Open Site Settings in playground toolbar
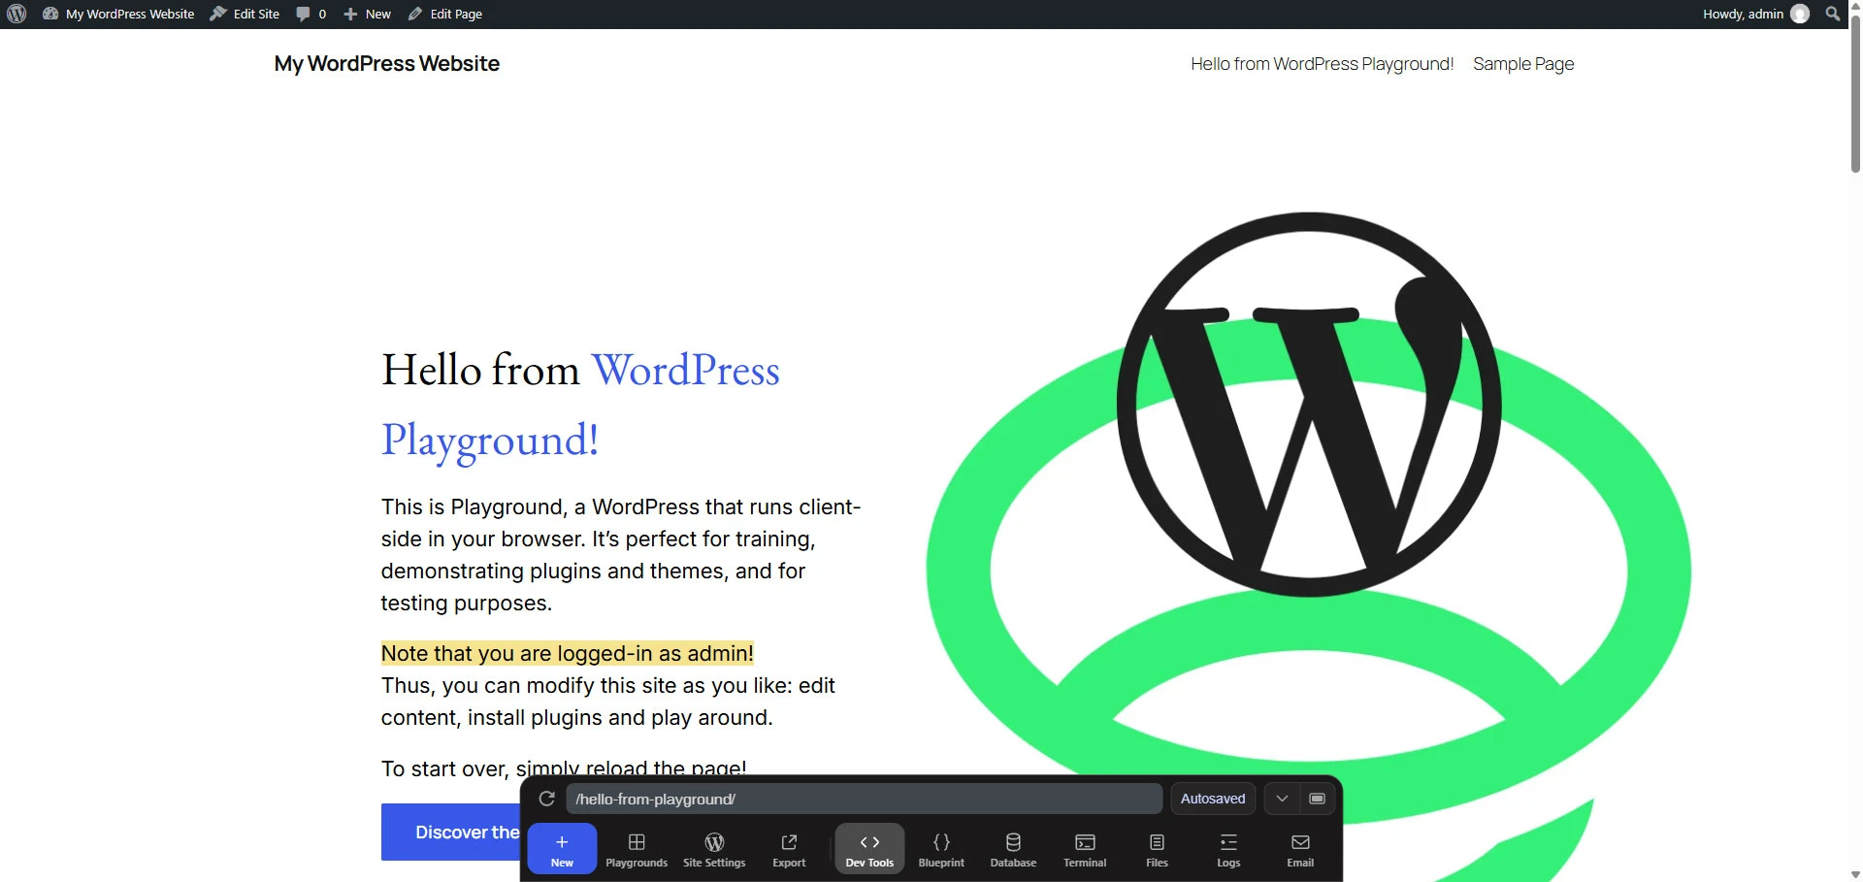The height and width of the screenshot is (882, 1863). click(x=714, y=848)
